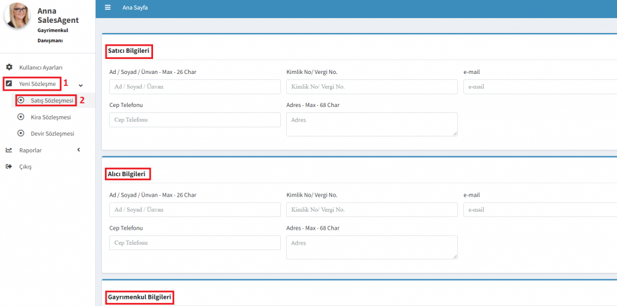Click the Raporlar chart icon

click(x=9, y=150)
